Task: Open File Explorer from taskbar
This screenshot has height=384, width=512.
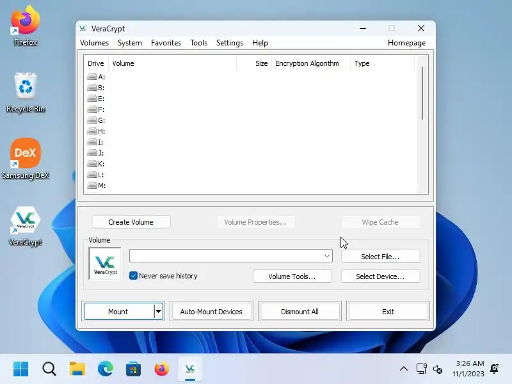Action: tap(77, 369)
